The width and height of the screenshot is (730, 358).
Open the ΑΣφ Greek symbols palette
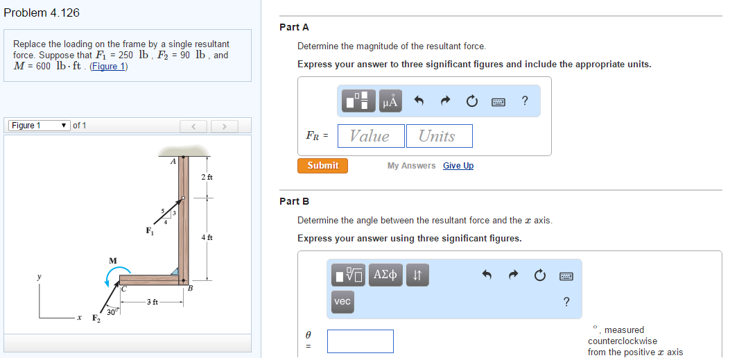click(x=385, y=275)
